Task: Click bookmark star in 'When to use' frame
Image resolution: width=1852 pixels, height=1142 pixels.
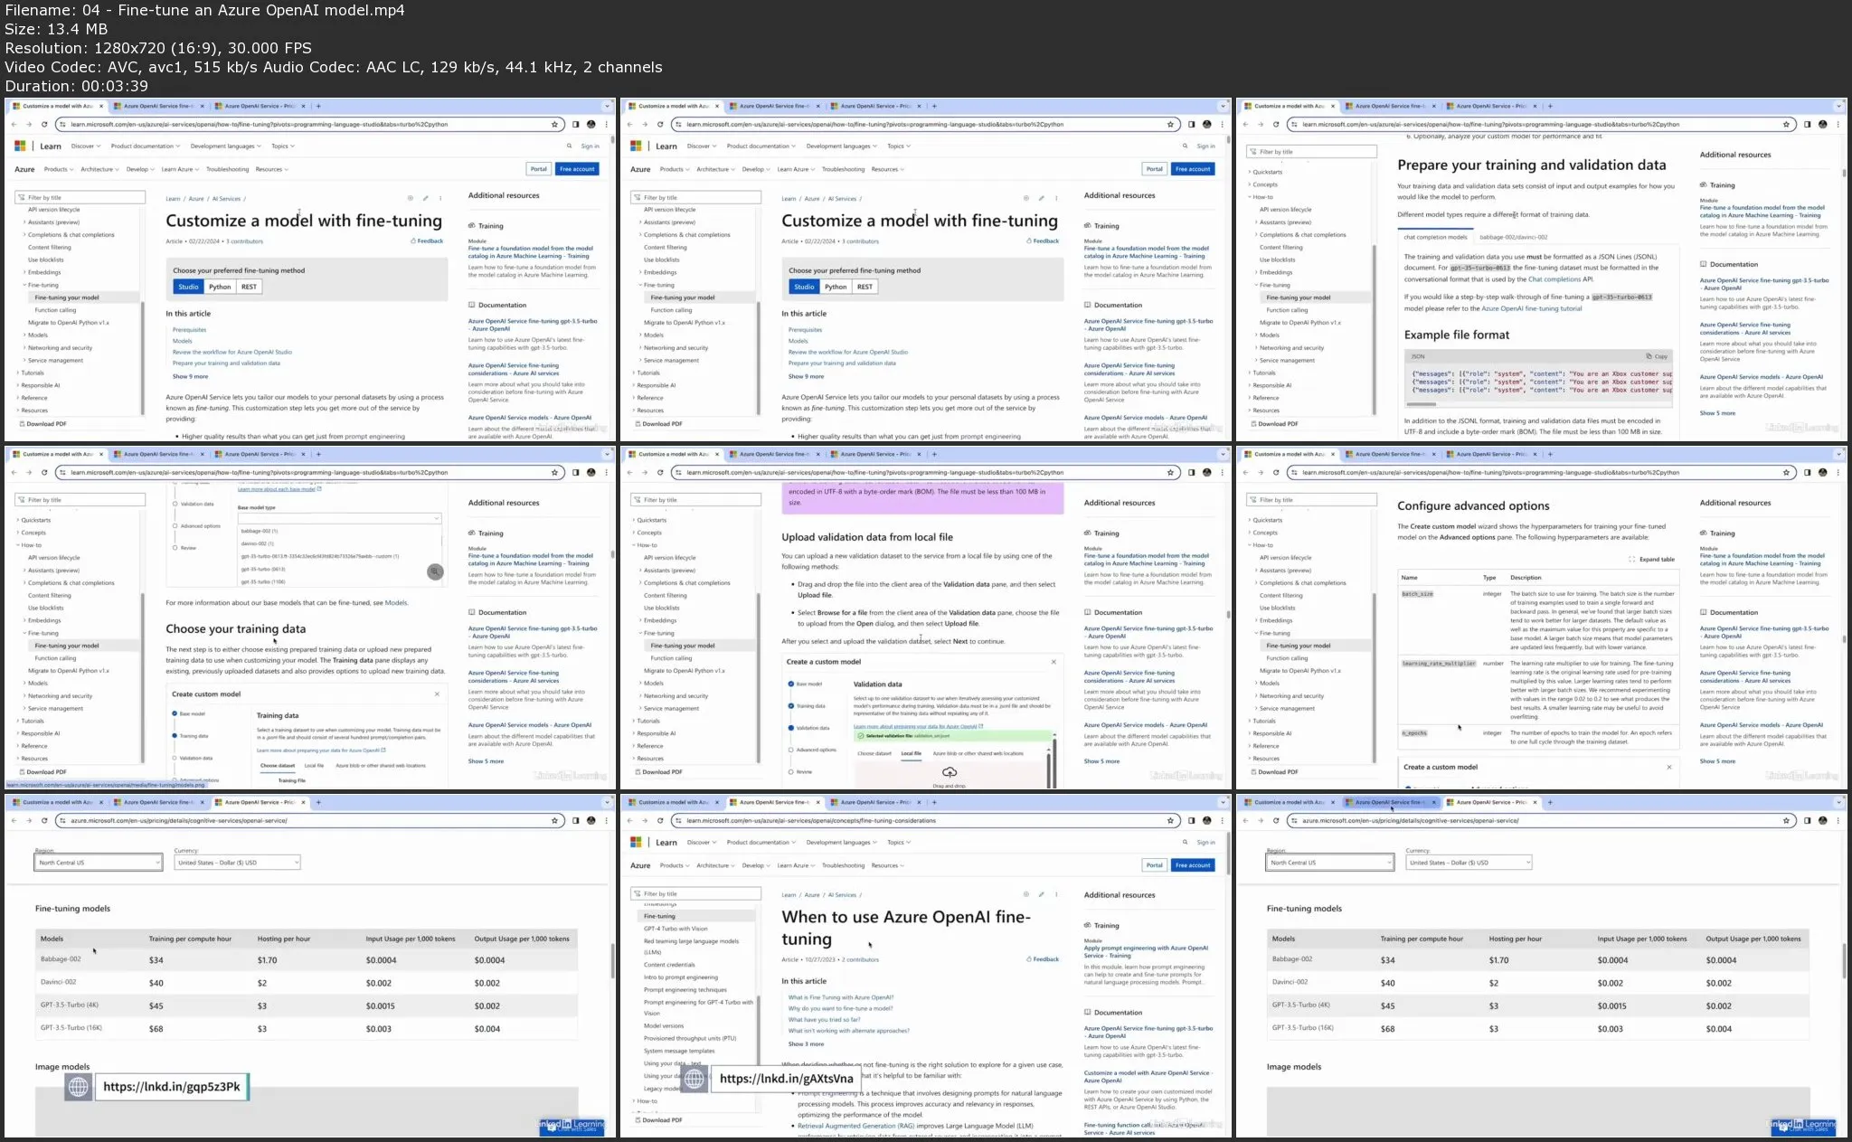Action: [1170, 820]
